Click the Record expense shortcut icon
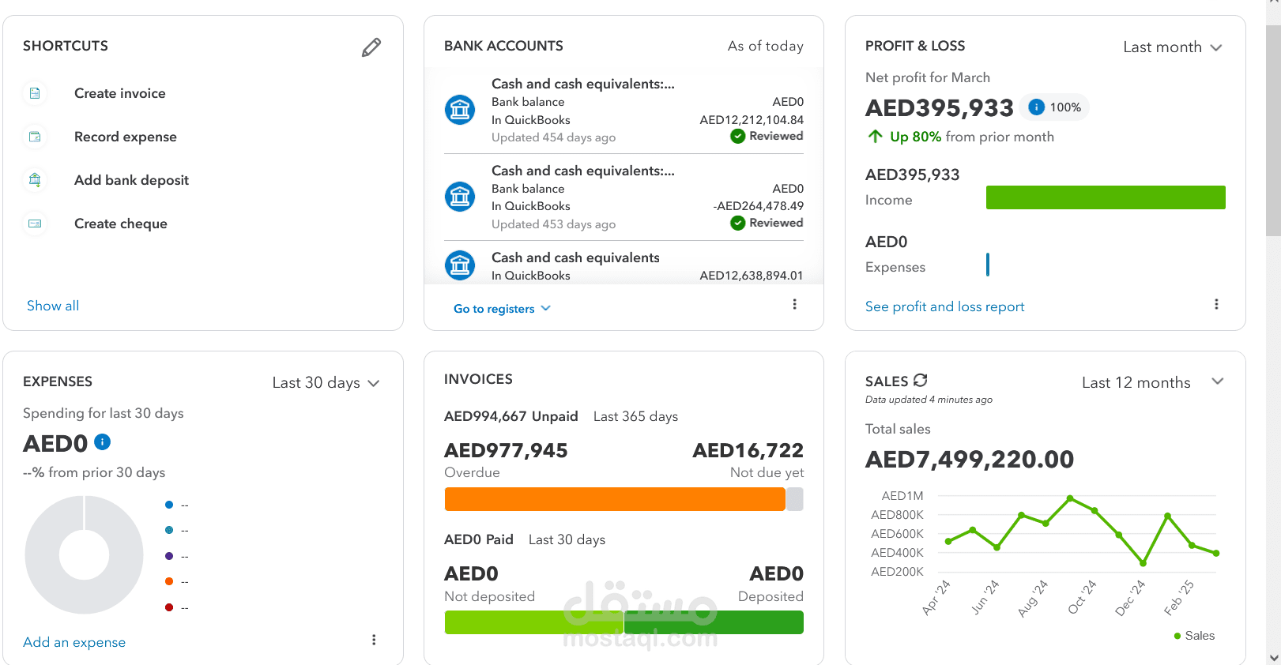Image resolution: width=1281 pixels, height=665 pixels. 35,137
